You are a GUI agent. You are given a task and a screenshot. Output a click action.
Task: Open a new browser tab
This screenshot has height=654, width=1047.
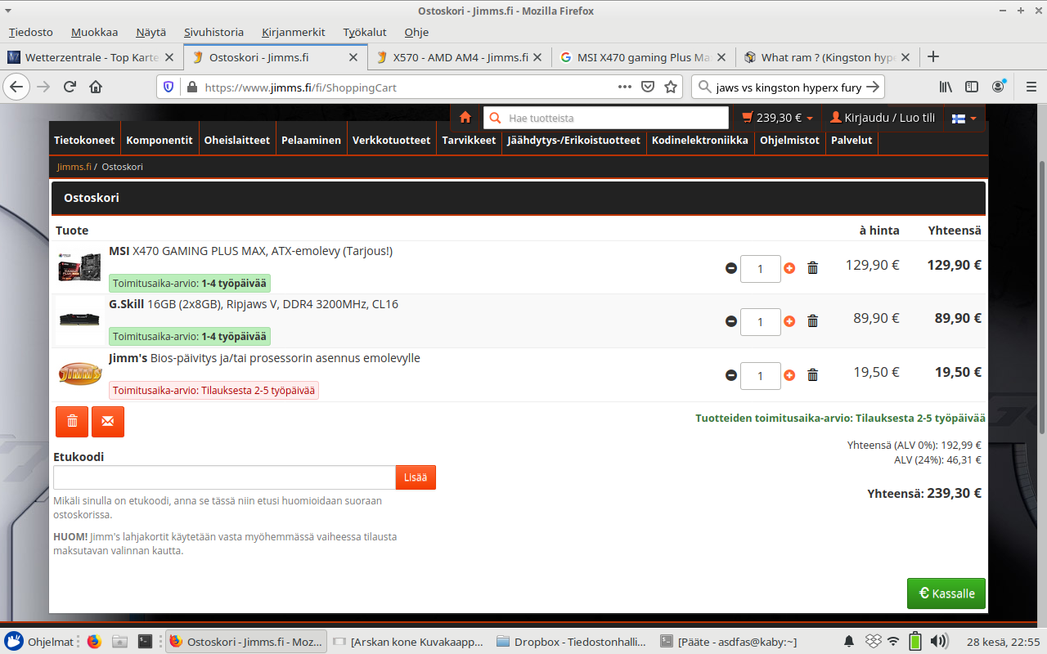[933, 57]
